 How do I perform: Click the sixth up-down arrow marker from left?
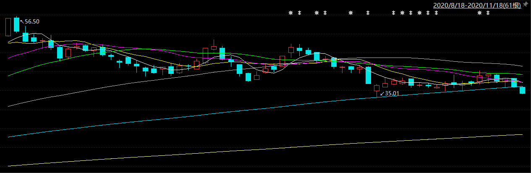(x=428, y=13)
